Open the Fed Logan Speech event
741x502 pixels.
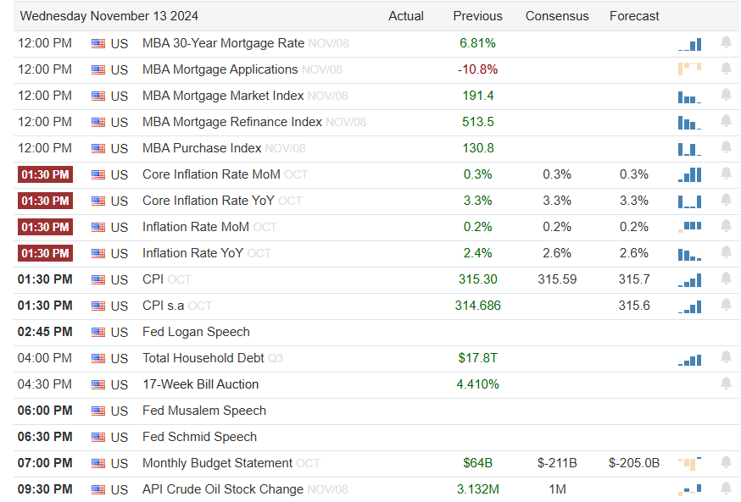(x=196, y=332)
